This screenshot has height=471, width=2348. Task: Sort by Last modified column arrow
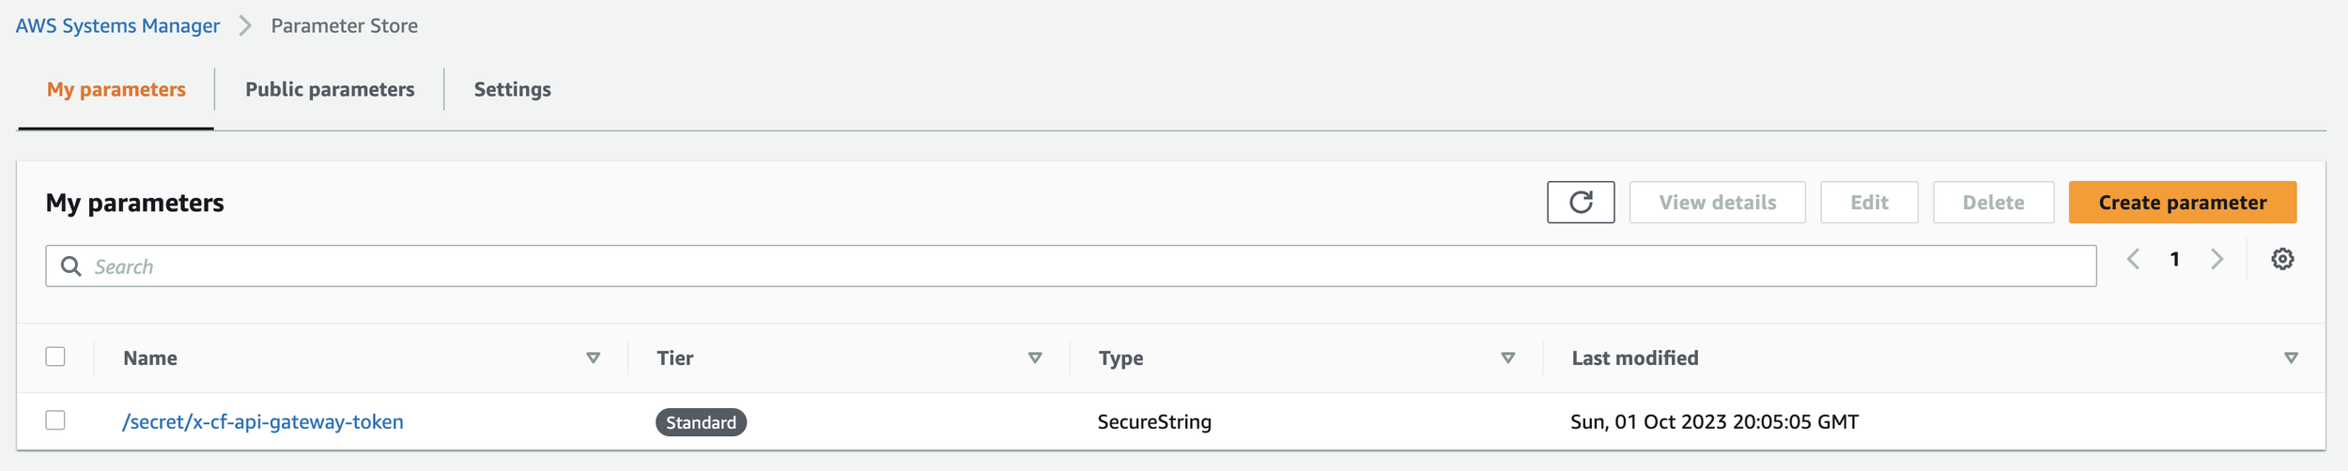coord(2291,357)
